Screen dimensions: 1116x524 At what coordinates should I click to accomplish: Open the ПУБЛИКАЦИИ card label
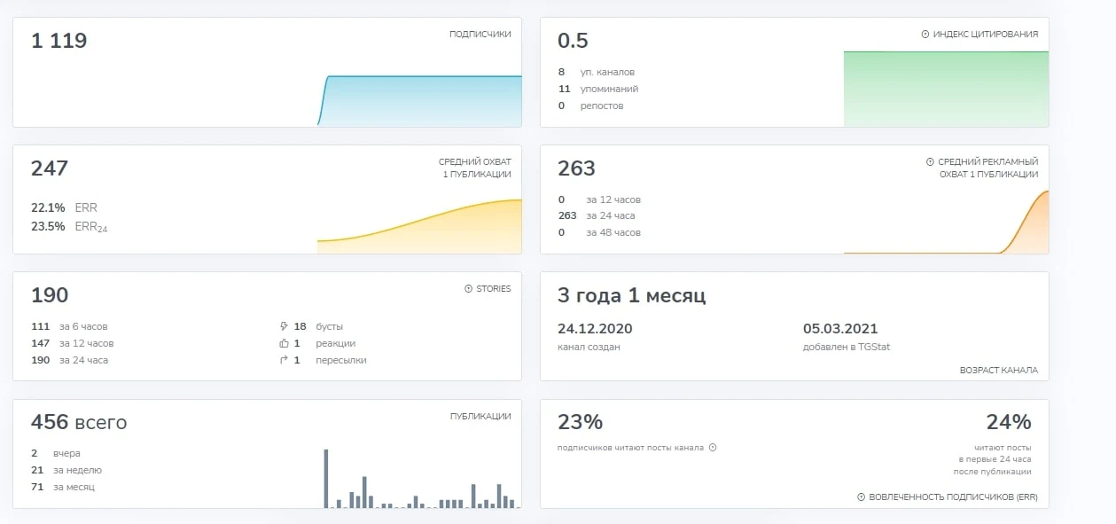(x=480, y=416)
